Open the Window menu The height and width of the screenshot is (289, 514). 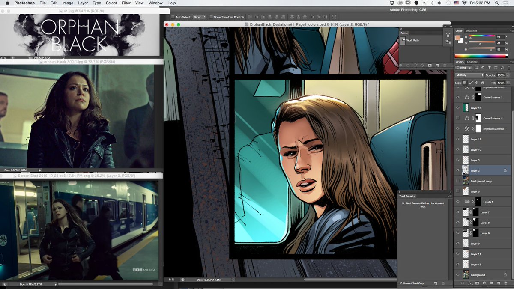pyautogui.click(x=155, y=3)
